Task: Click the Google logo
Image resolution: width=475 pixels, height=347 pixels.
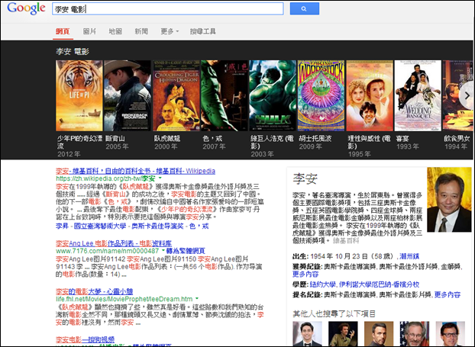Action: click(x=27, y=8)
